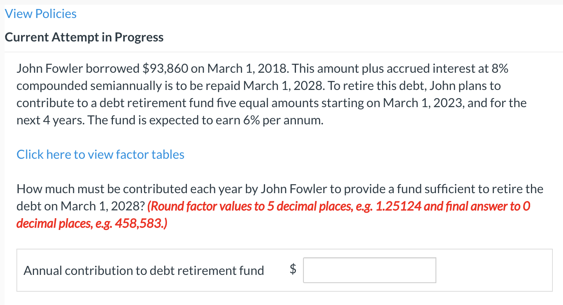Screen dimensions: 563x305
Task: Open factor tables via the blue link
Action: [100, 154]
